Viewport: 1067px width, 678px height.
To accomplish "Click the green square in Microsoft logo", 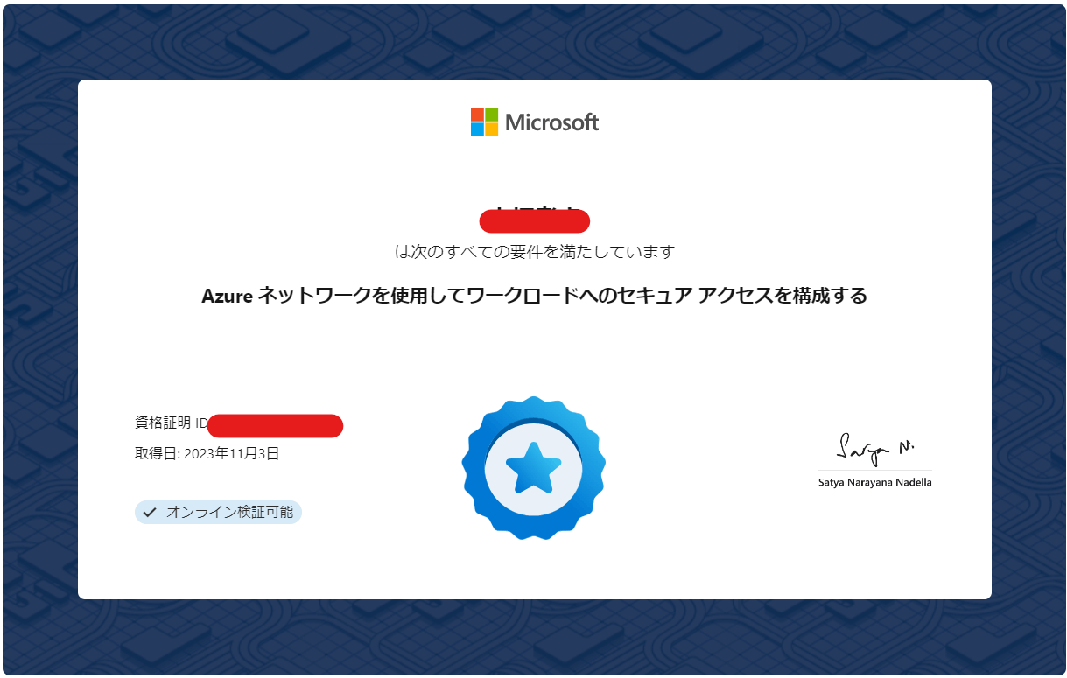I will [x=491, y=115].
